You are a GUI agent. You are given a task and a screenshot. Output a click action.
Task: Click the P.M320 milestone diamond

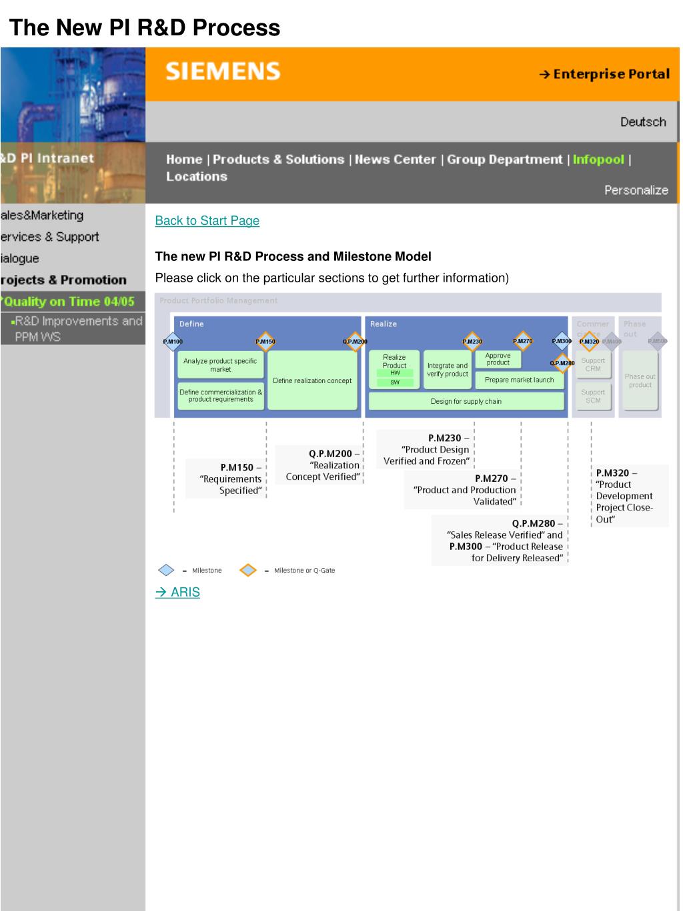[x=590, y=341]
